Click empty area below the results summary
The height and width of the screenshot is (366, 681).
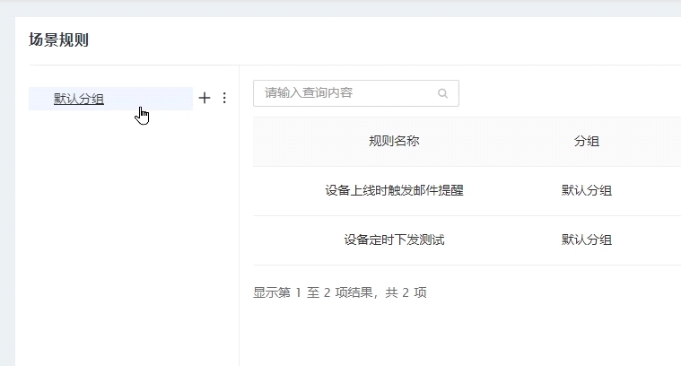(x=449, y=336)
